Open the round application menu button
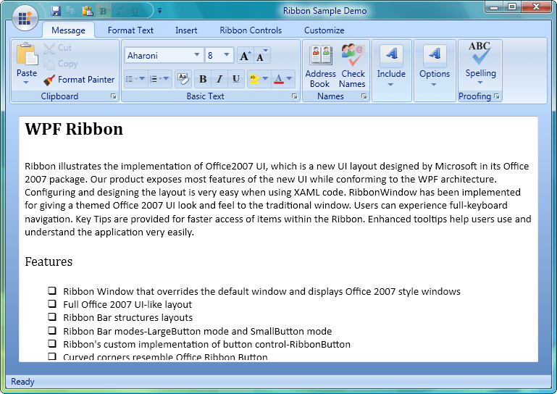The width and height of the screenshot is (557, 394). pos(25,18)
